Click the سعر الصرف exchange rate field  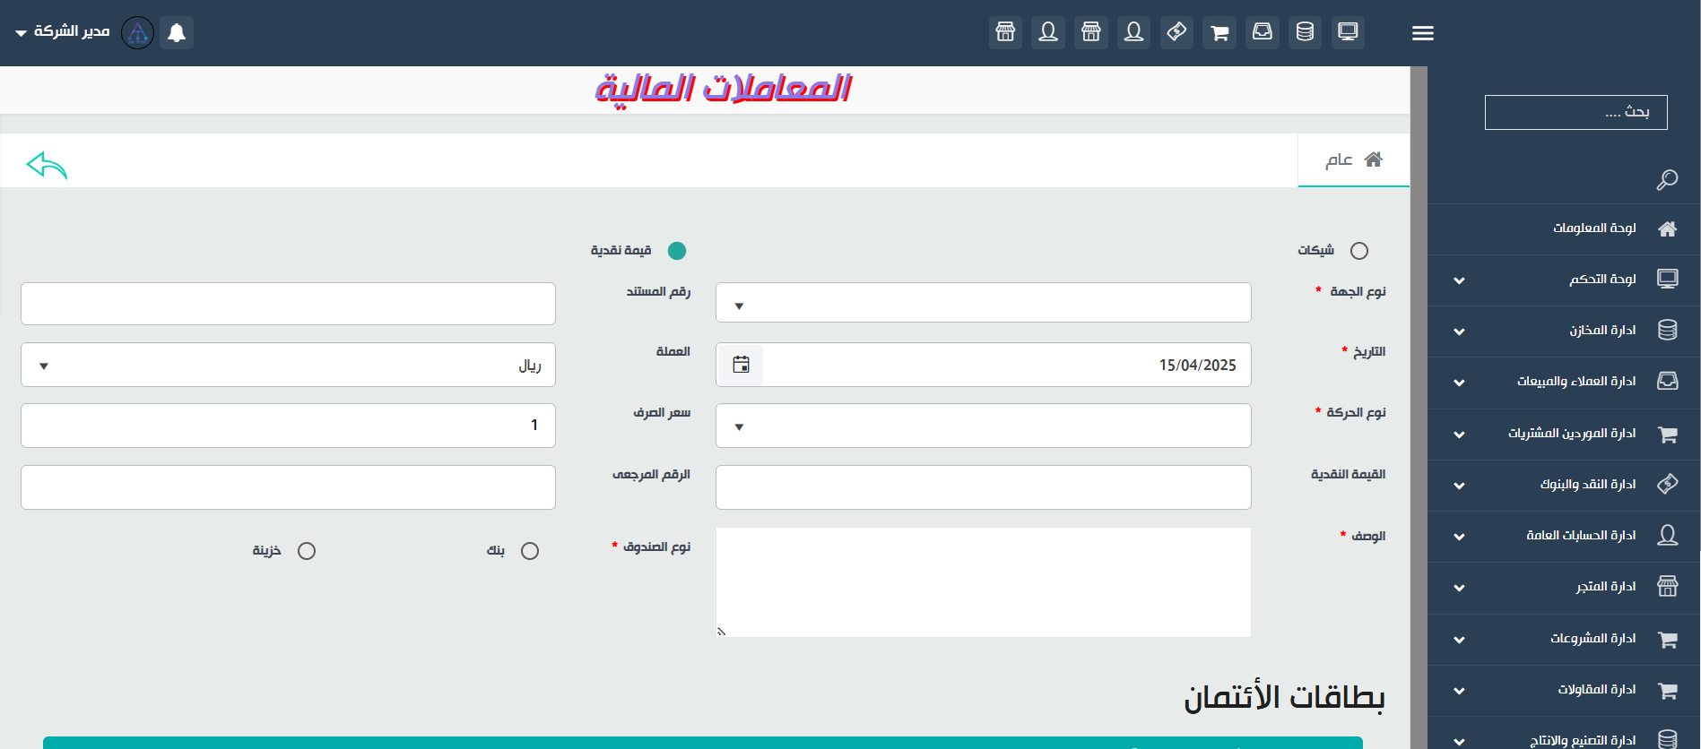click(288, 426)
